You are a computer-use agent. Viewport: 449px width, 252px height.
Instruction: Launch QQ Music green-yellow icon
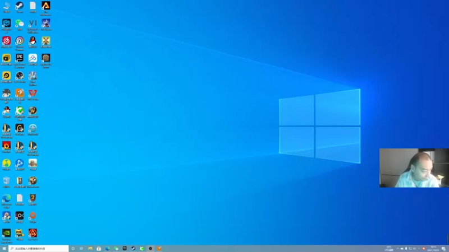click(6, 164)
